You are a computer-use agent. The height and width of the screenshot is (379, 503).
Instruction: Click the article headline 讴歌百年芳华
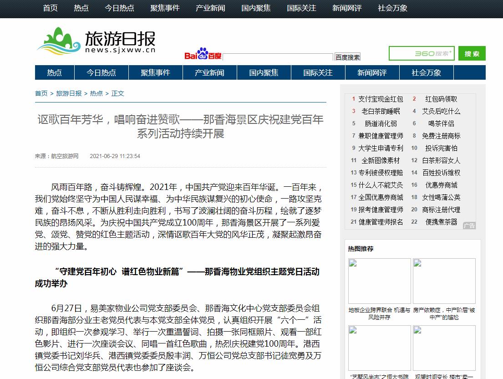pyautogui.click(x=181, y=126)
